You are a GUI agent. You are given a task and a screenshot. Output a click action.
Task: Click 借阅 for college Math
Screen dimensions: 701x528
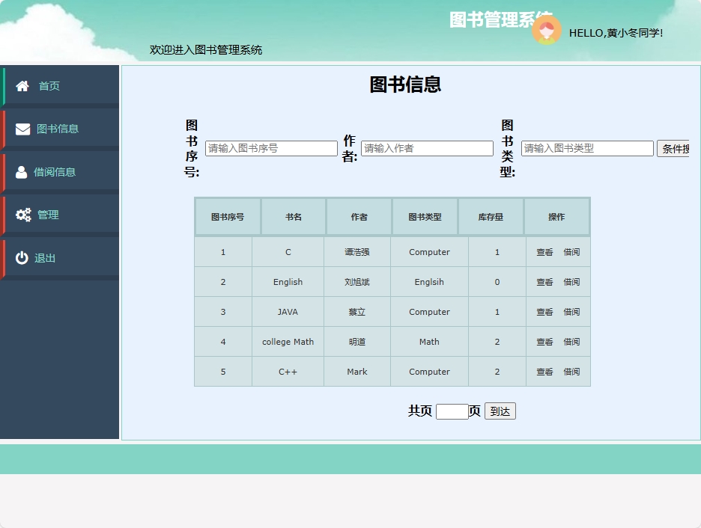(571, 342)
